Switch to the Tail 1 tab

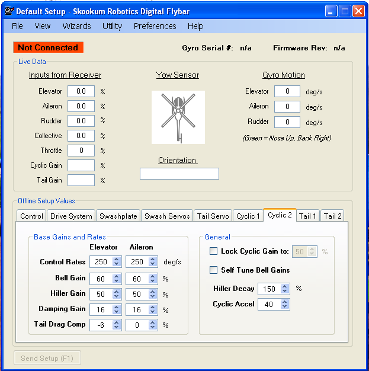307,216
